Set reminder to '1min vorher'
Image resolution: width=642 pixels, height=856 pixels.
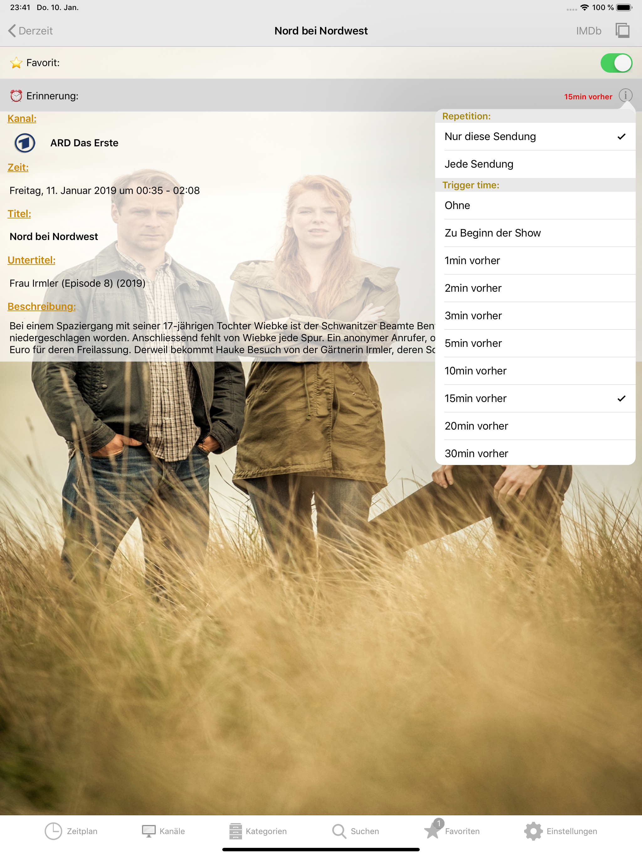(x=535, y=260)
